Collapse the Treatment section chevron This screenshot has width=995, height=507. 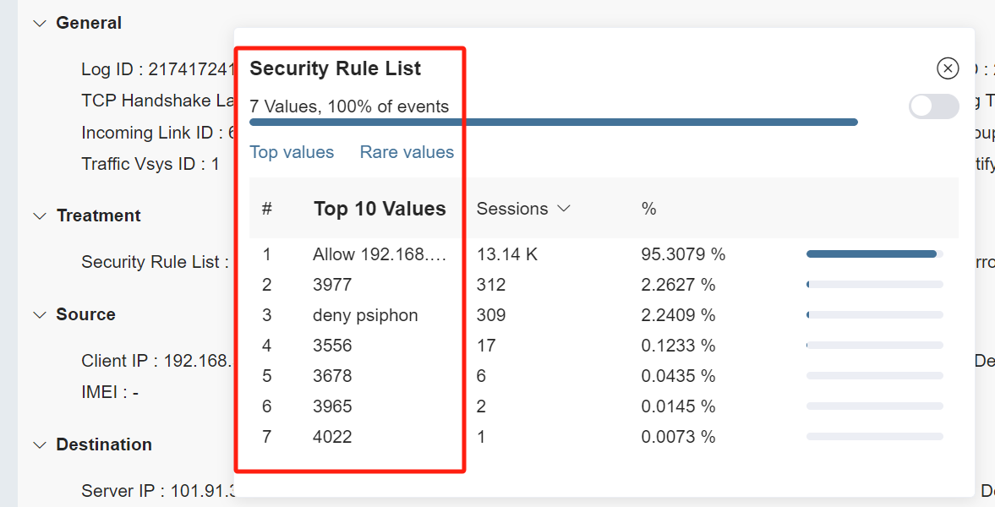coord(39,216)
